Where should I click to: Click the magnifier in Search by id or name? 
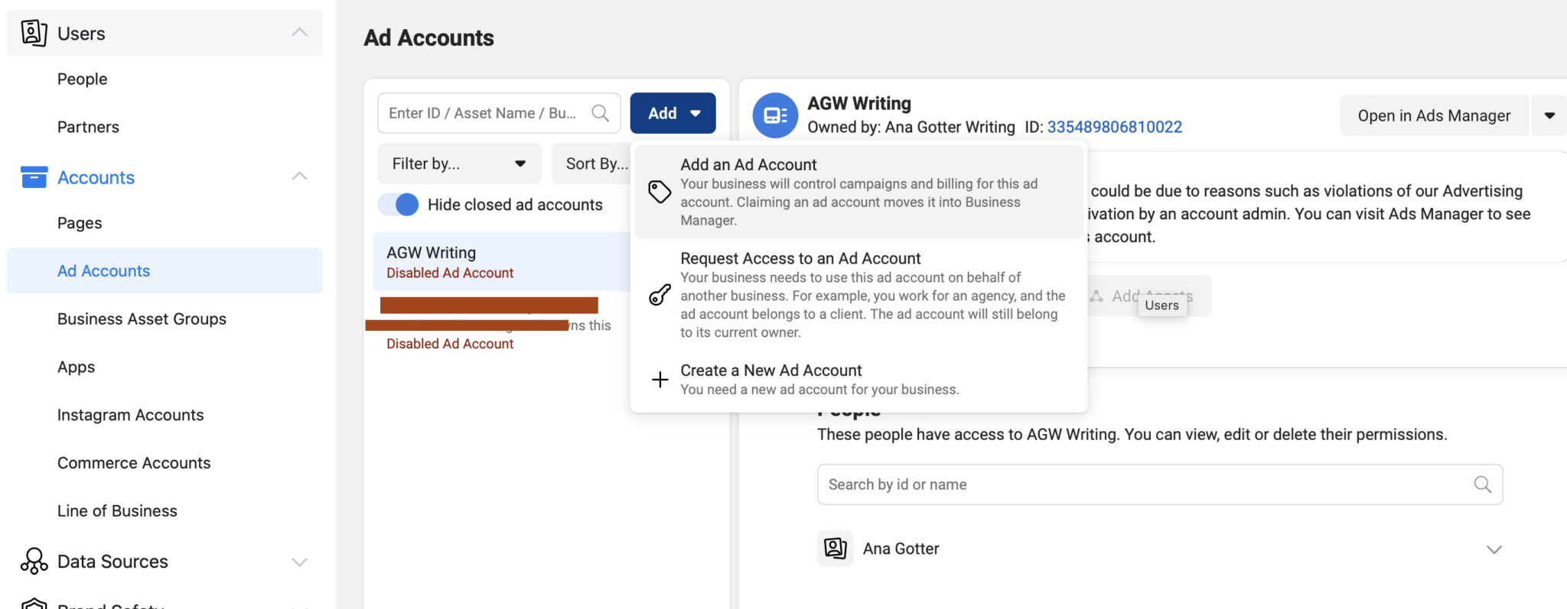1482,484
